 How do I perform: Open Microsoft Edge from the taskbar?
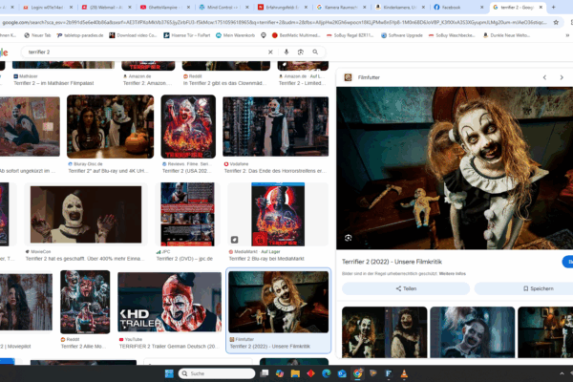coord(327,373)
